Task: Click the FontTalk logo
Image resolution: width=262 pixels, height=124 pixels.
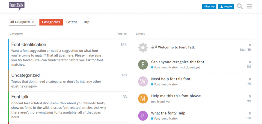Action: tap(17, 6)
